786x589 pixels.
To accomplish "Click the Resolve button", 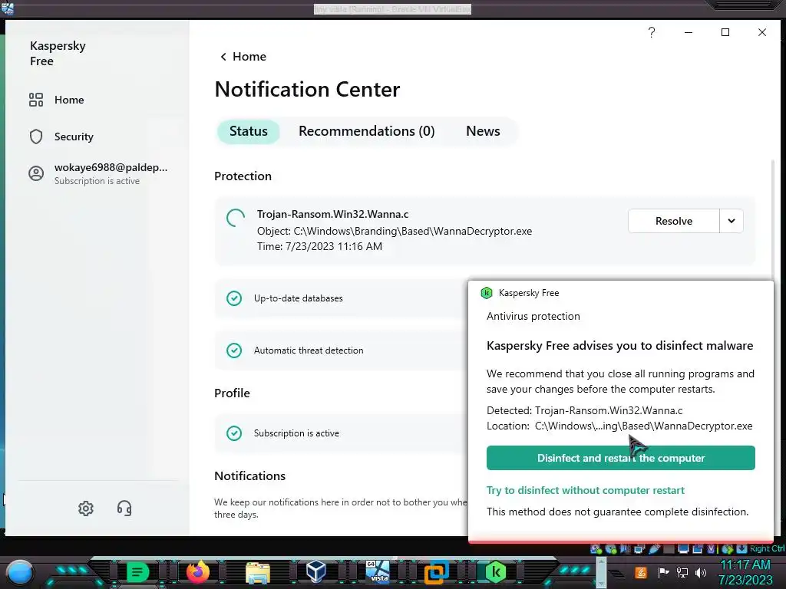I will pyautogui.click(x=674, y=221).
